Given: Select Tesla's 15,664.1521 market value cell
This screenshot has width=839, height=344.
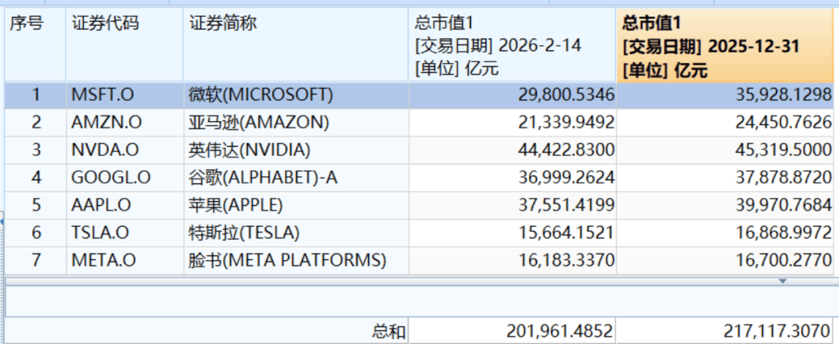Looking at the screenshot, I should click(x=562, y=233).
